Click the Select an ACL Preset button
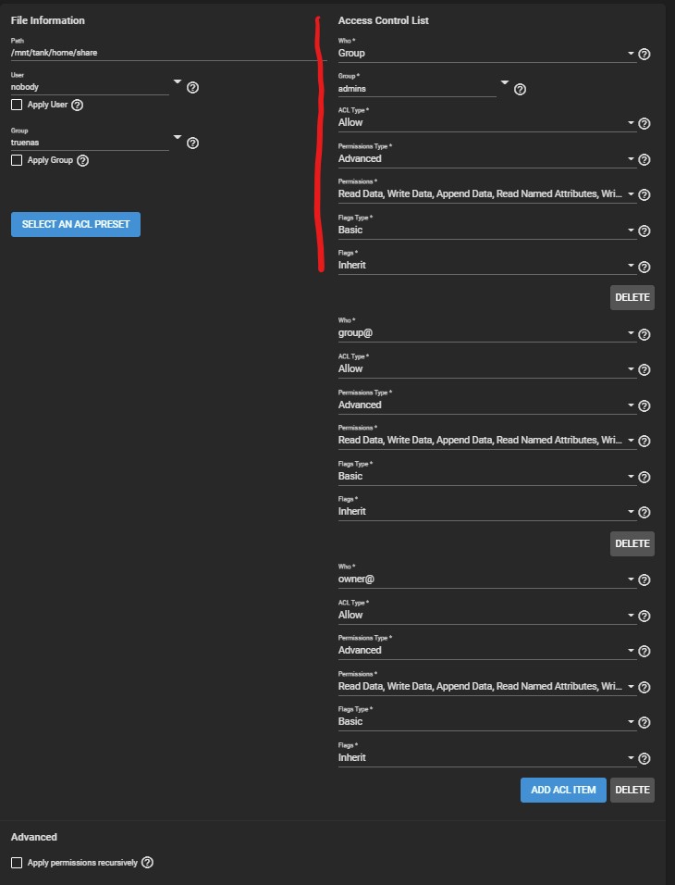 (x=76, y=223)
